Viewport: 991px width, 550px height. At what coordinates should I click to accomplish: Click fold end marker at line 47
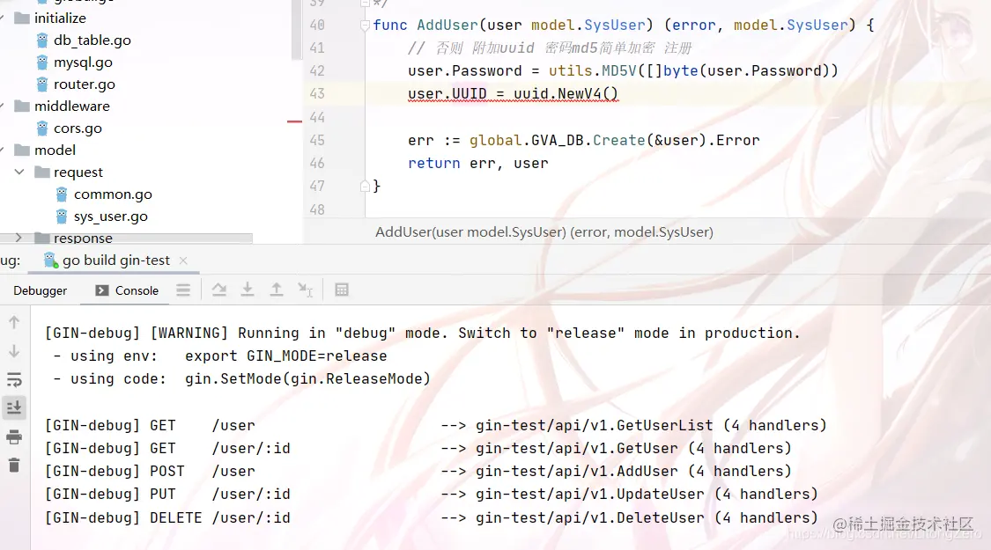click(x=365, y=187)
